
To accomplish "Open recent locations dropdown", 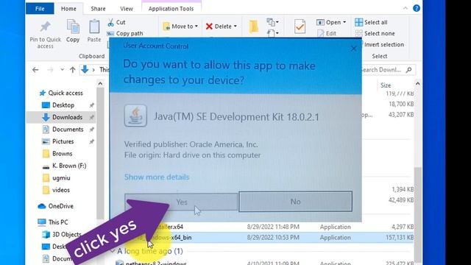I will coord(62,70).
